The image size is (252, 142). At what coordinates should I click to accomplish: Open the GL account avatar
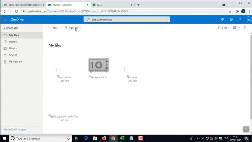pyautogui.click(x=248, y=19)
